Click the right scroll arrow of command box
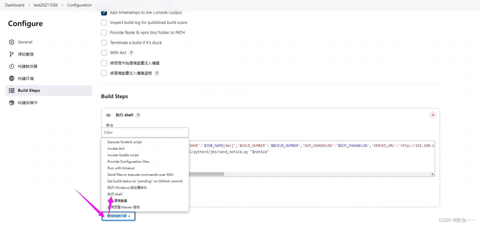 pyautogui.click(x=432, y=174)
